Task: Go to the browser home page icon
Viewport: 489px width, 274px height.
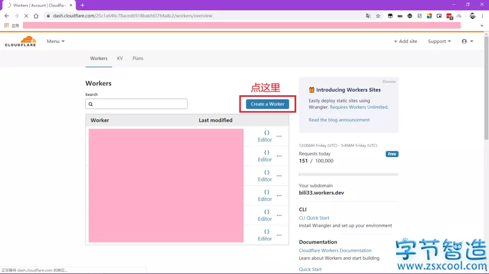Action: pos(36,16)
